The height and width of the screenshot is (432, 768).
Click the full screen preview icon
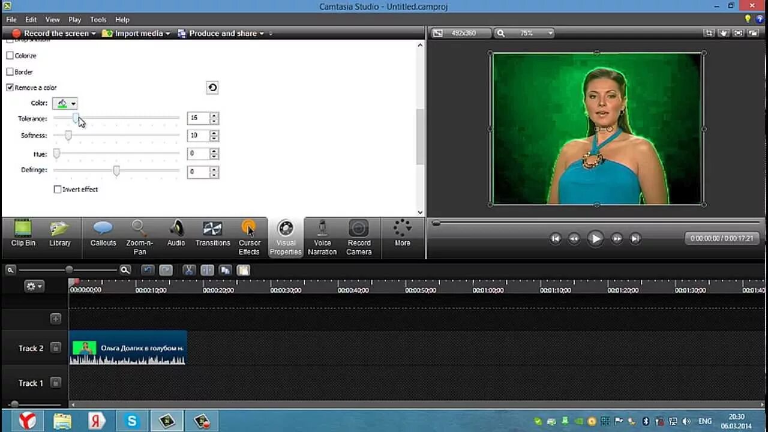(739, 33)
